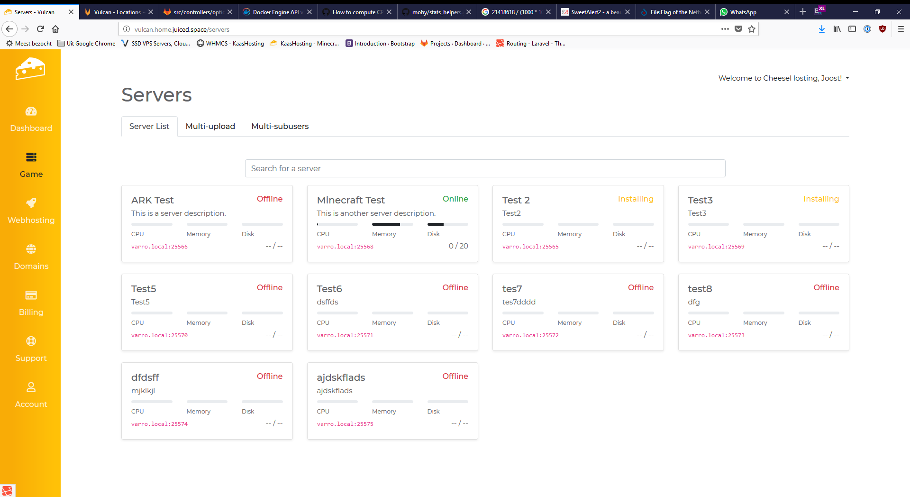Open the ARK Test server card

[x=153, y=200]
